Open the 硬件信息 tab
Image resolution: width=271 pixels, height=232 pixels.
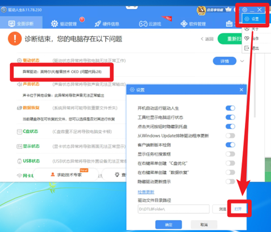click(107, 24)
